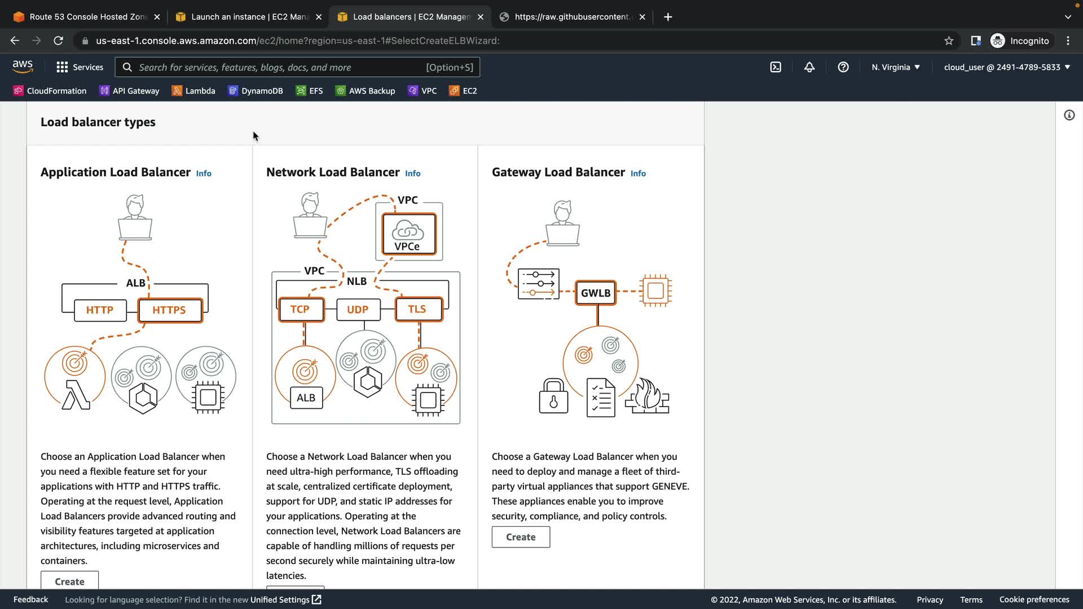Open the info panel icon at right
Screen dimensions: 1083x609
1069,115
